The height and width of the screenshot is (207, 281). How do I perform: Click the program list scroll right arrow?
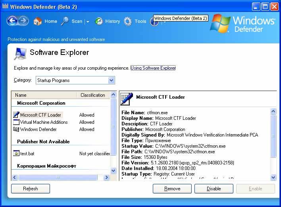coord(107,178)
